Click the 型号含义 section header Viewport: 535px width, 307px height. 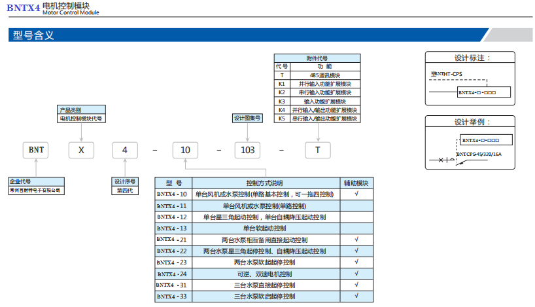(33, 35)
